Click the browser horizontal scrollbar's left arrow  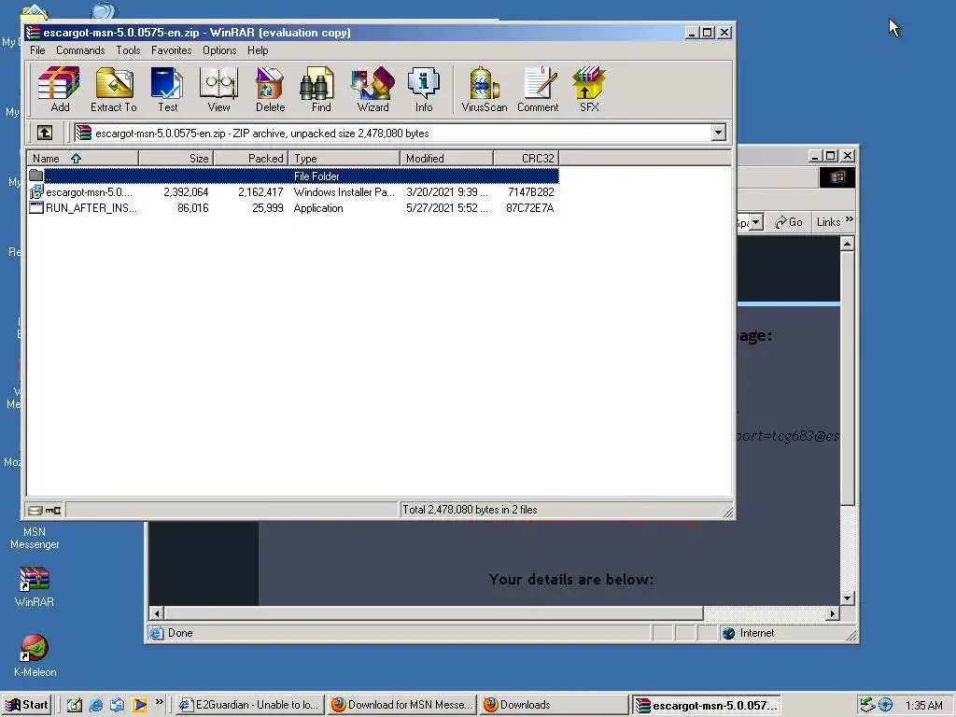click(157, 613)
